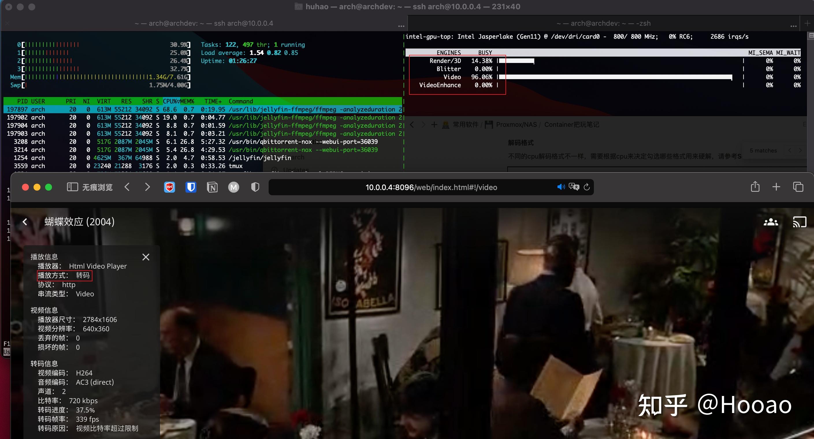
Task: Open the Safari share button
Action: pyautogui.click(x=755, y=187)
